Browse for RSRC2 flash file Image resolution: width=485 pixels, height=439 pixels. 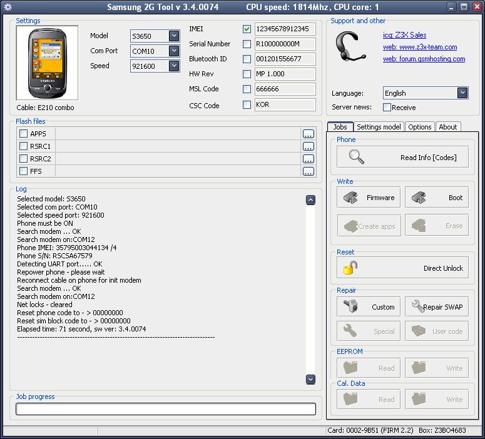308,159
